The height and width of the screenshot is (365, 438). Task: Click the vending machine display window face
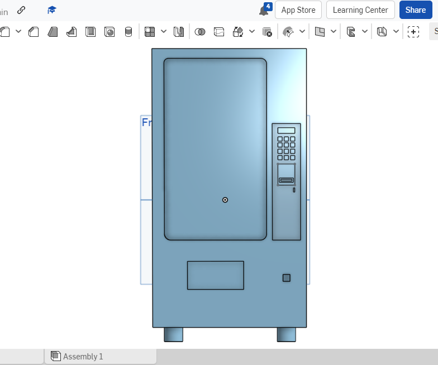(215, 140)
